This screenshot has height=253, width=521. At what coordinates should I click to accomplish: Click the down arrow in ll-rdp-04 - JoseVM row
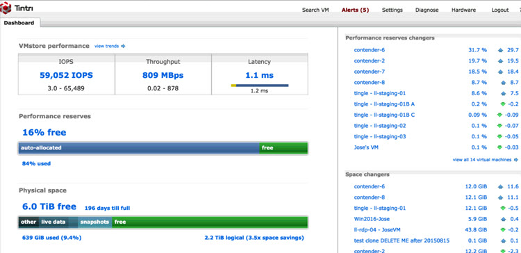pyautogui.click(x=503, y=230)
